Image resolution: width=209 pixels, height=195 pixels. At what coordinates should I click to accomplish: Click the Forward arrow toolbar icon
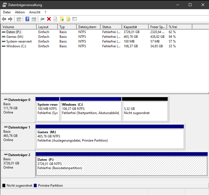(x=10, y=19)
